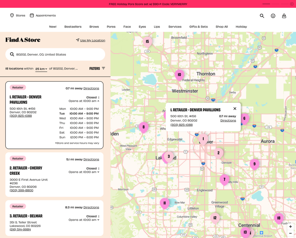
Task: Call Cherry Creek phone number link
Action: point(21,190)
